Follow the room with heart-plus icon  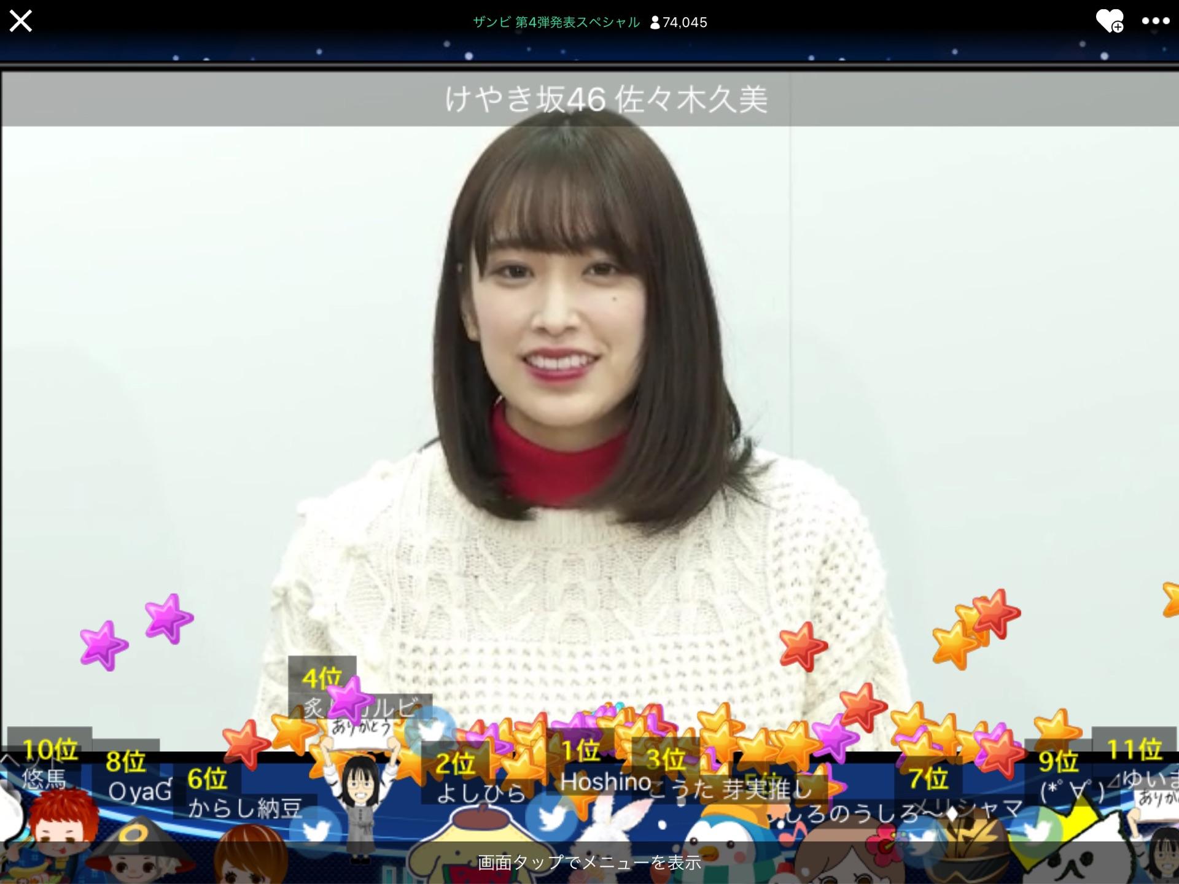point(1110,21)
